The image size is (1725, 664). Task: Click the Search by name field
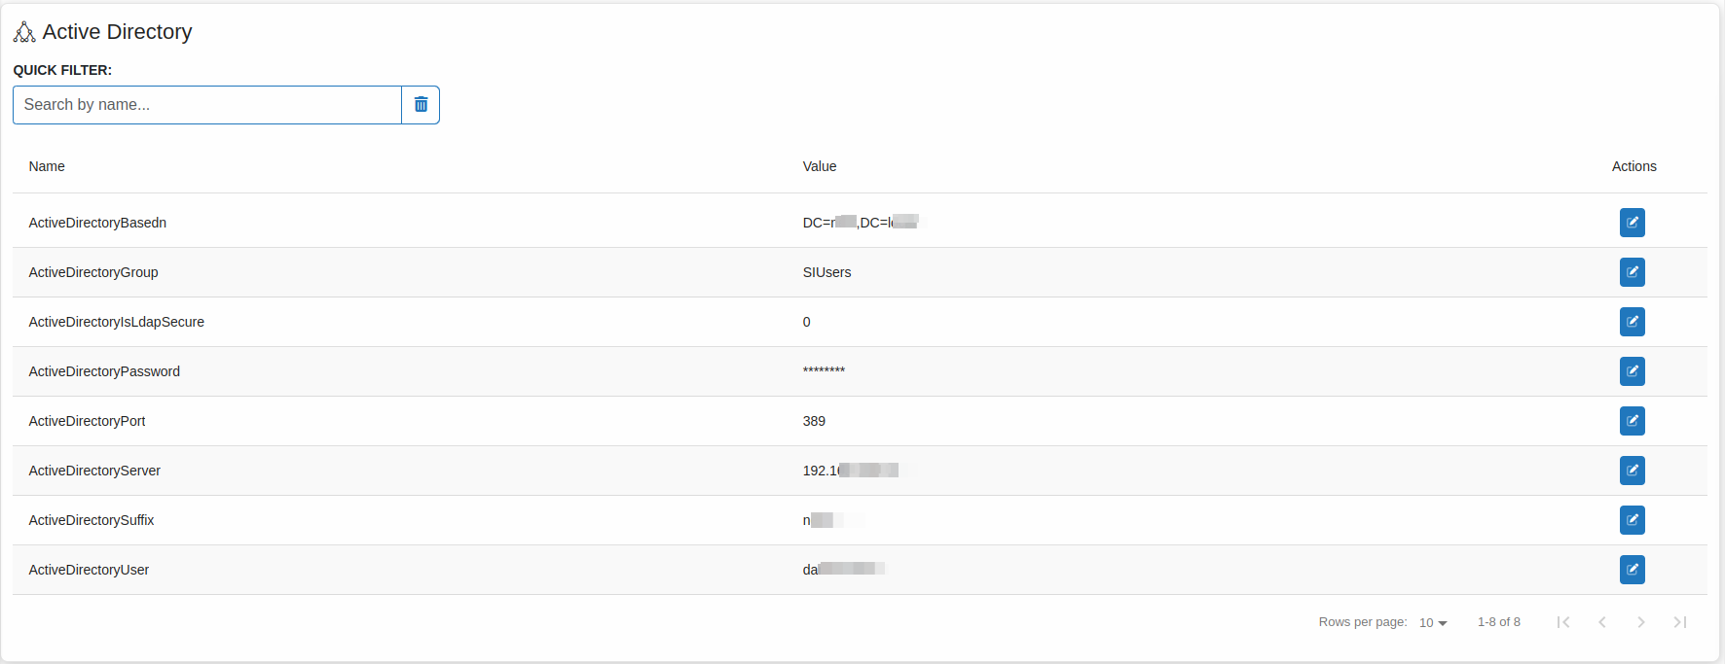pyautogui.click(x=206, y=105)
